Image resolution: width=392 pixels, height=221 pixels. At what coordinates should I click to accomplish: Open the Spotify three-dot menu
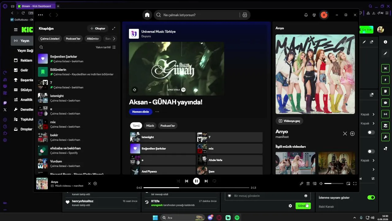(x=40, y=15)
